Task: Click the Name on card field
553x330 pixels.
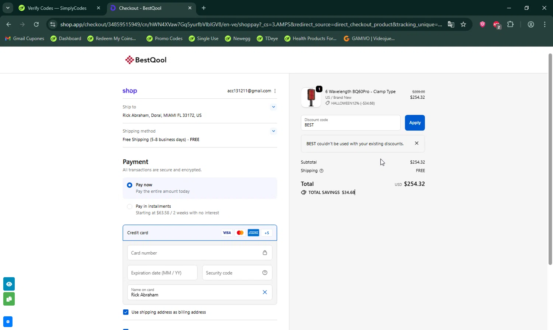Action: pos(199,292)
